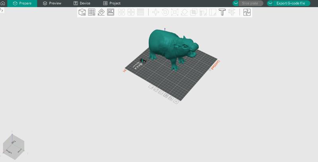The image size is (318, 162).
Task: Click the Export G-code file button
Action: [291, 3]
